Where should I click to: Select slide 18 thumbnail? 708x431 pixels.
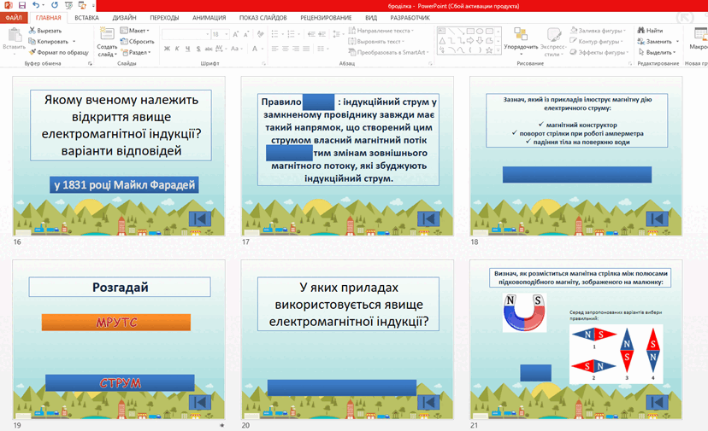coord(576,156)
